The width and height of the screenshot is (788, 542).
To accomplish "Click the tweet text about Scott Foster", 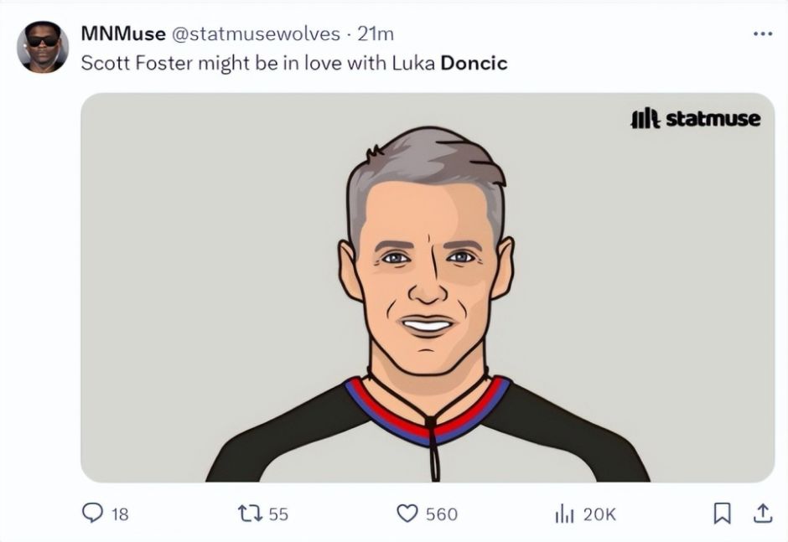I will click(294, 64).
